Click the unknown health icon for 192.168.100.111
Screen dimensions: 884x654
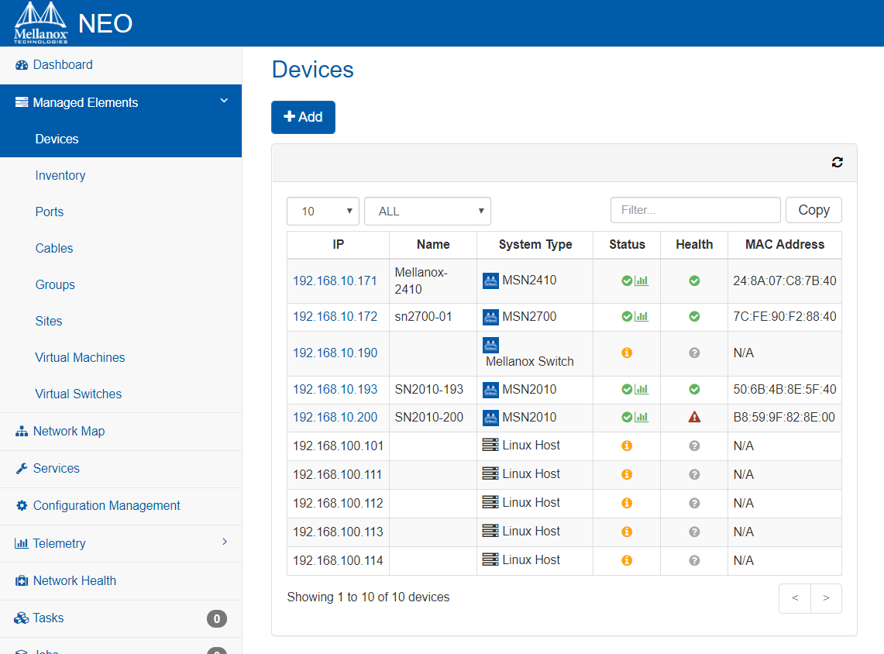[694, 475]
